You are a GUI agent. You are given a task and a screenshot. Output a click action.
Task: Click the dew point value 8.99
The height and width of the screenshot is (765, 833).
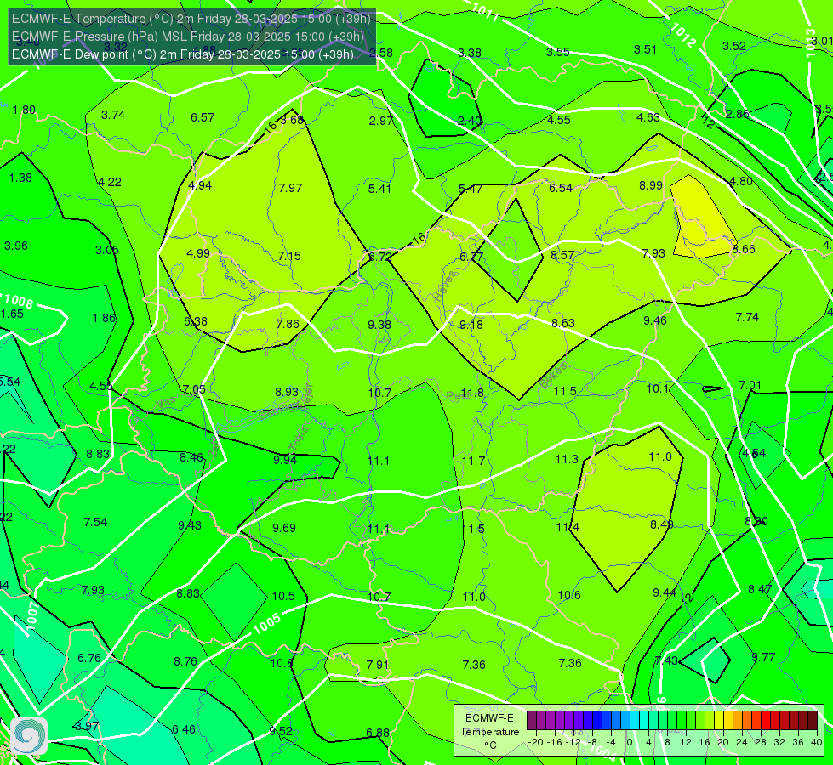pyautogui.click(x=651, y=185)
